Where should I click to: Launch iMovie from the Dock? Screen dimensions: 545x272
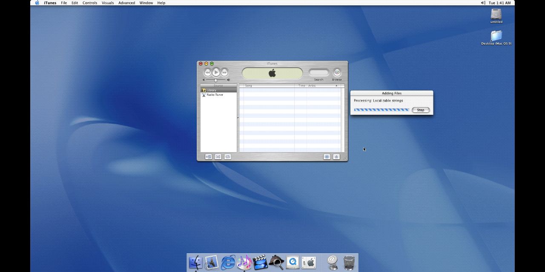[260, 262]
